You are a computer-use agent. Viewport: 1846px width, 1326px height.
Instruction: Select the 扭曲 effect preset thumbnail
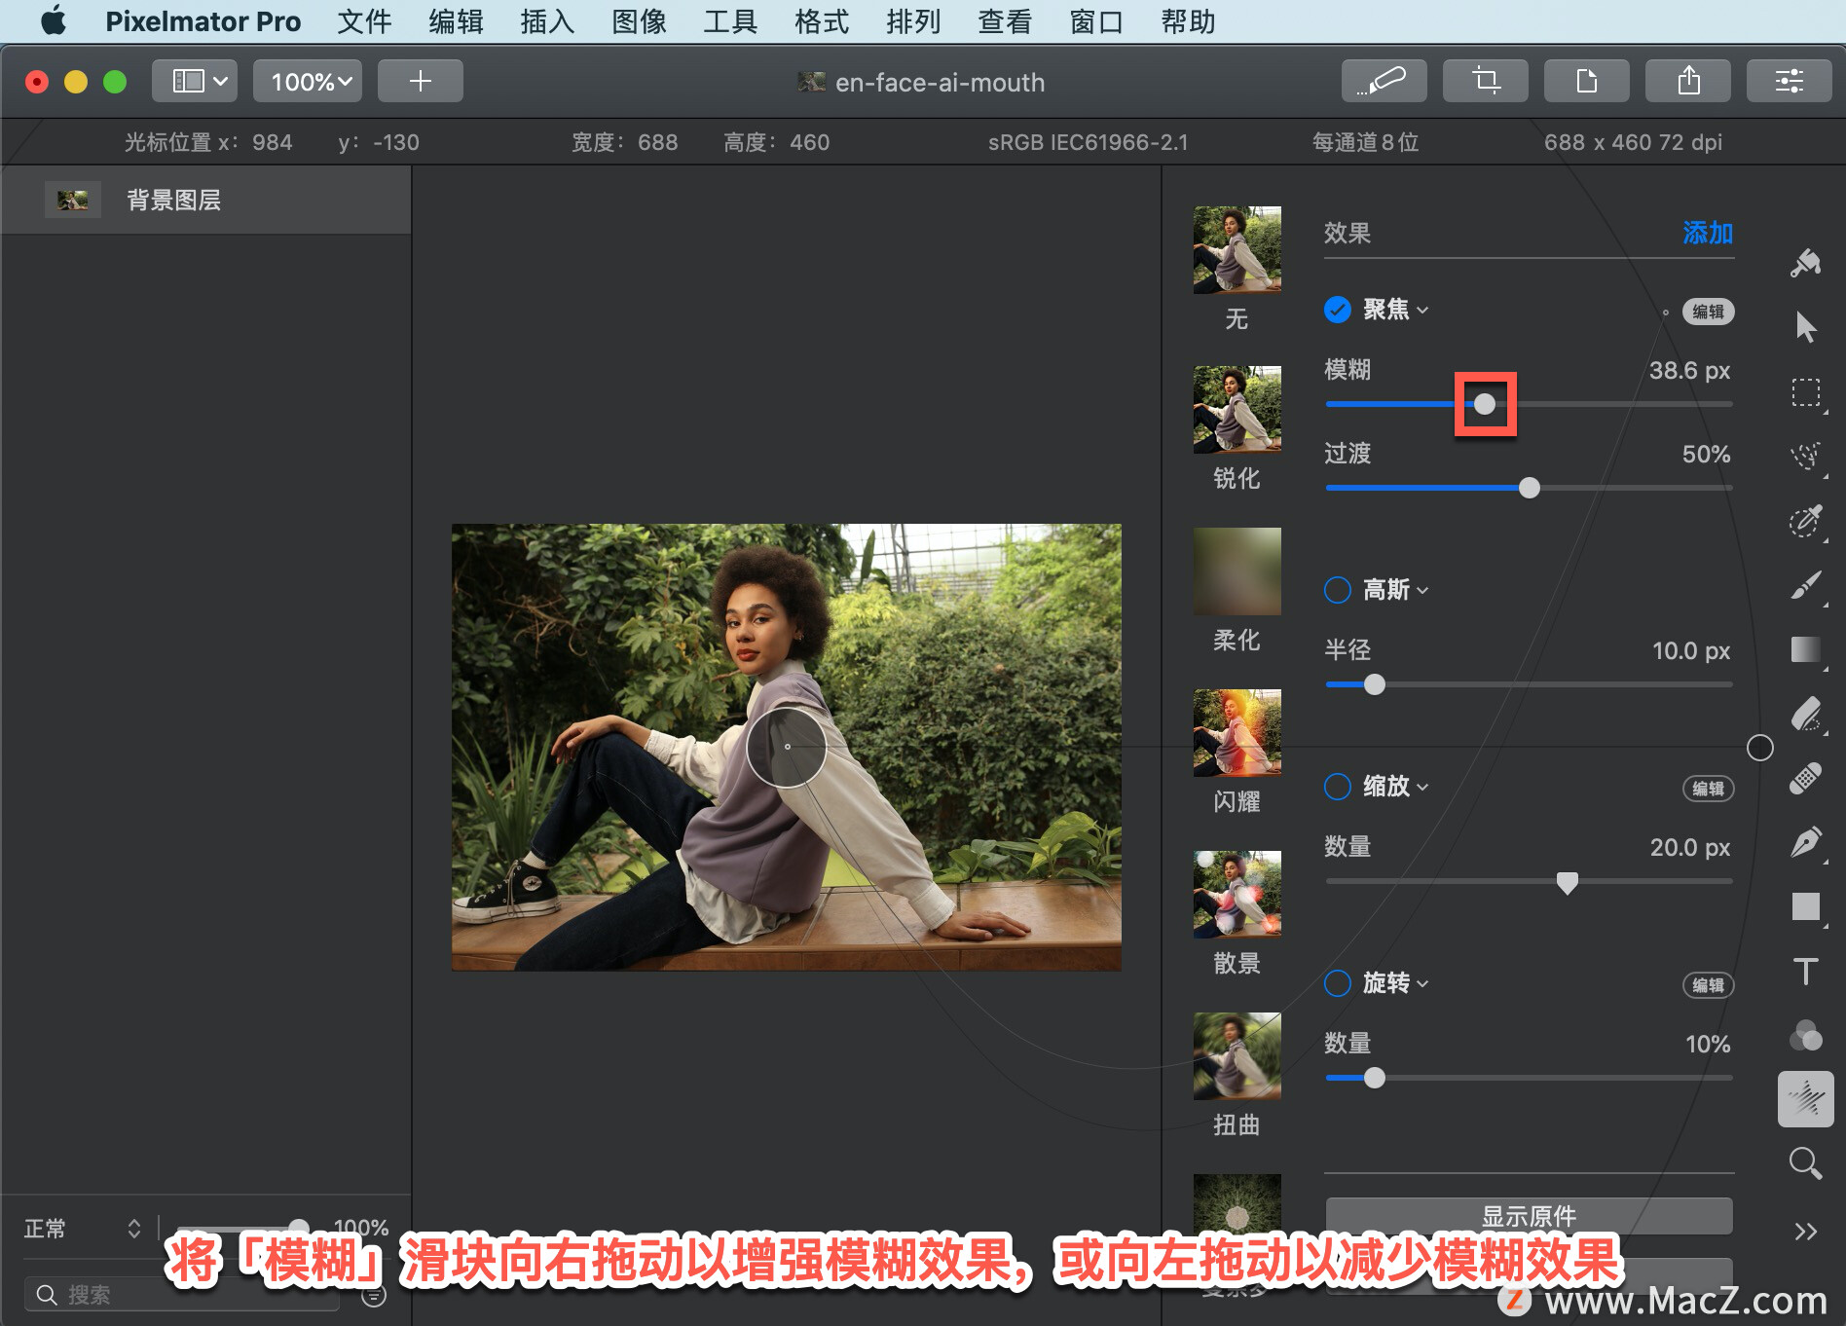(x=1237, y=1056)
